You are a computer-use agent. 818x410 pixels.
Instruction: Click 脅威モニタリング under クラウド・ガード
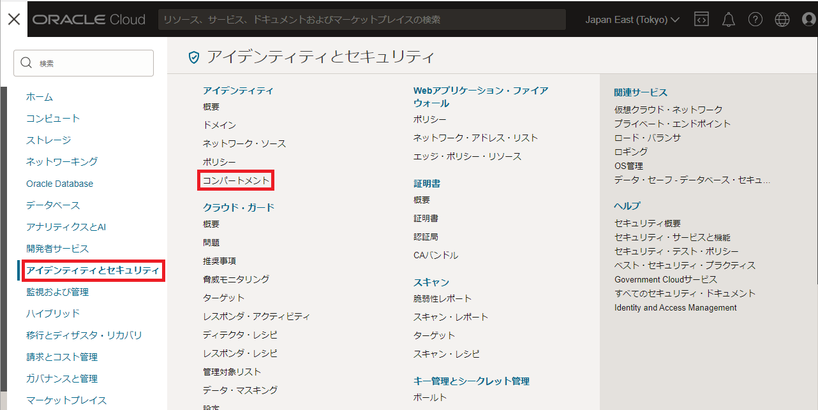coord(236,279)
